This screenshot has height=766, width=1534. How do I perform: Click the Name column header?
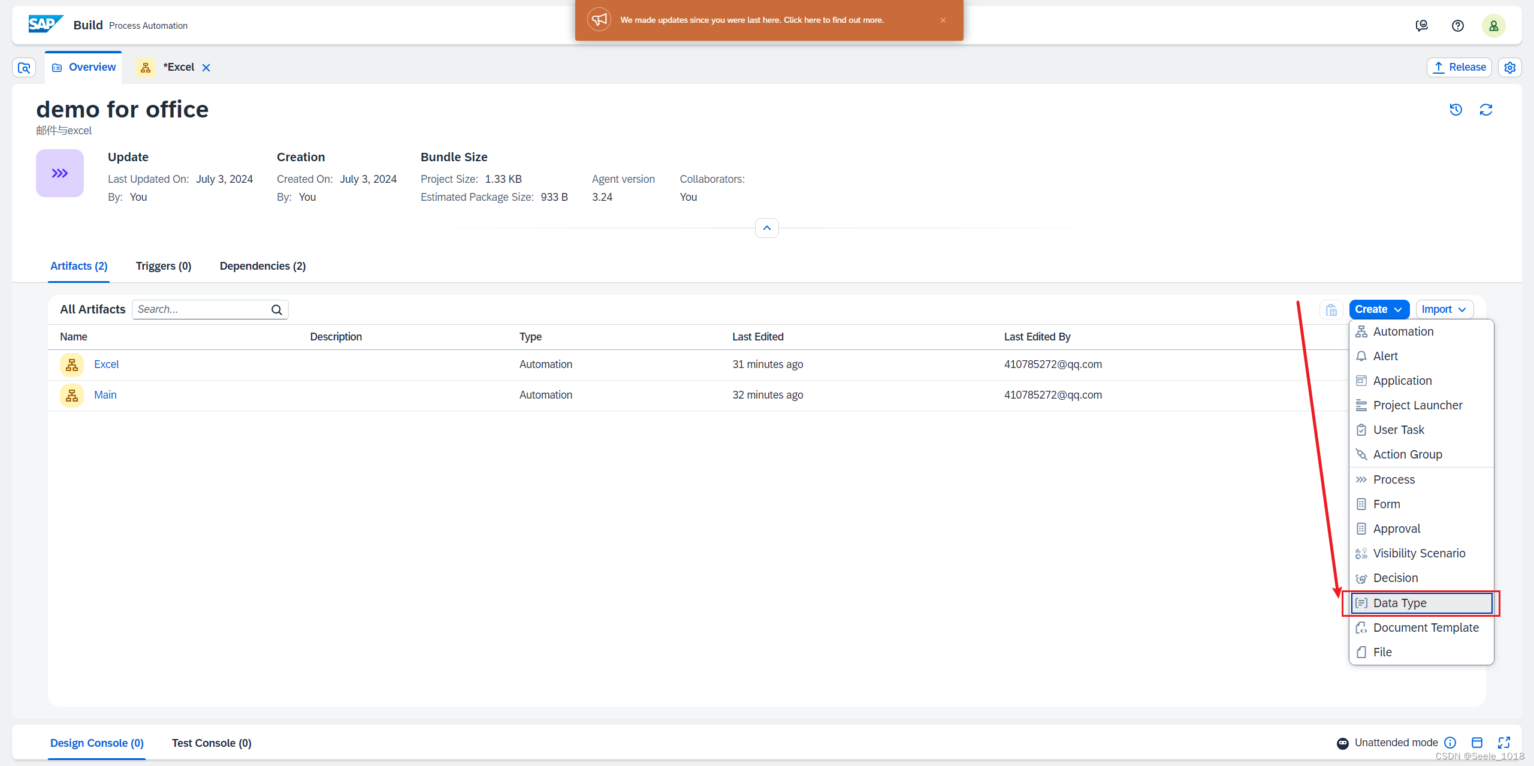pos(74,337)
